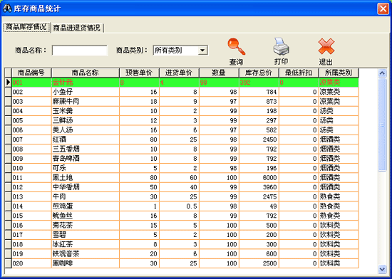This screenshot has height=279, width=392.
Task: Select the 雪碧 cell
Action: pyautogui.click(x=86, y=235)
